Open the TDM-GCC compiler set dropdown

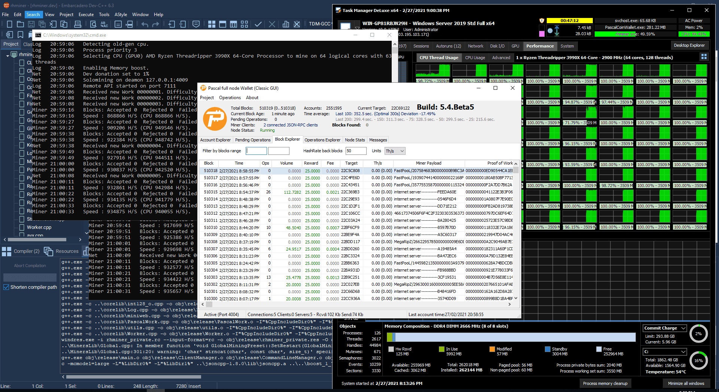(319, 24)
